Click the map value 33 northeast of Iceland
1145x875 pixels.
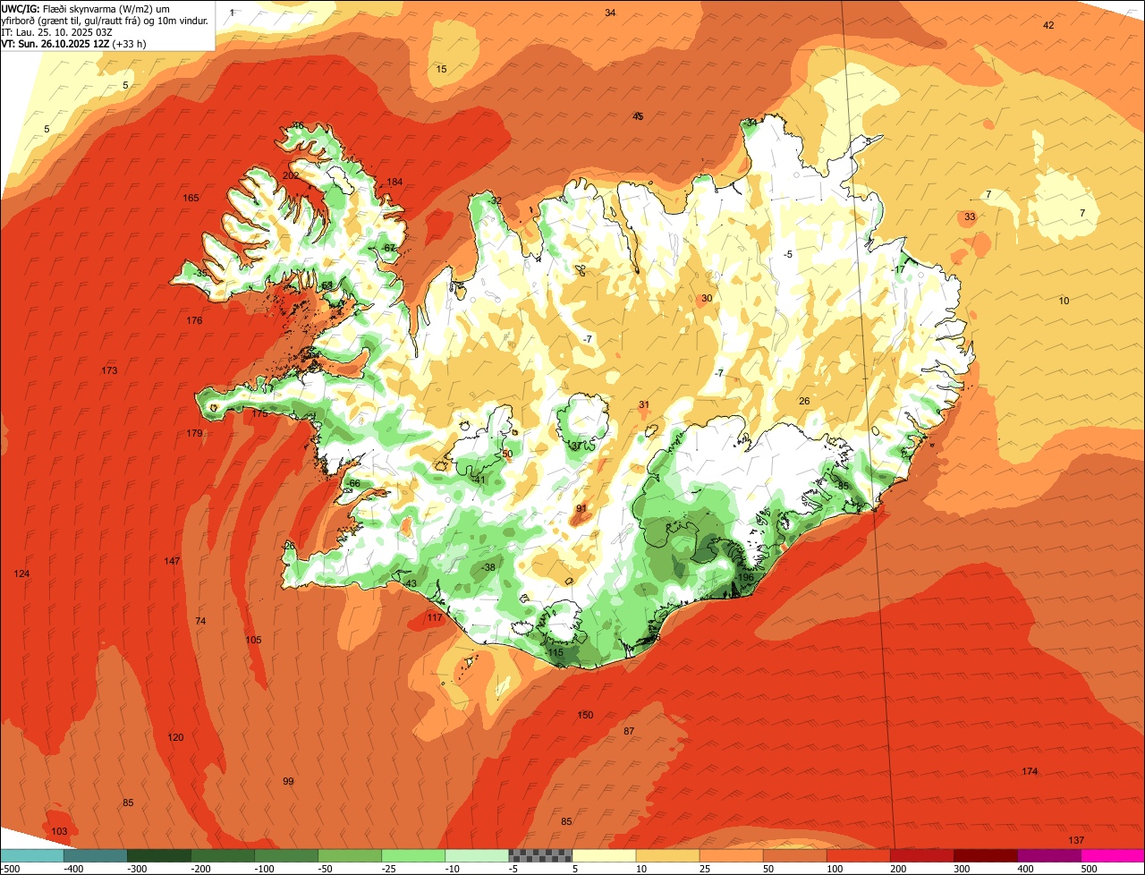coord(970,217)
